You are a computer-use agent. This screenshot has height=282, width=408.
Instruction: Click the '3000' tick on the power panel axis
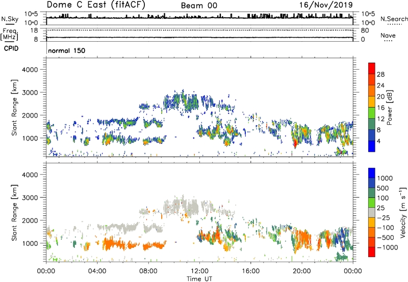tap(30, 93)
